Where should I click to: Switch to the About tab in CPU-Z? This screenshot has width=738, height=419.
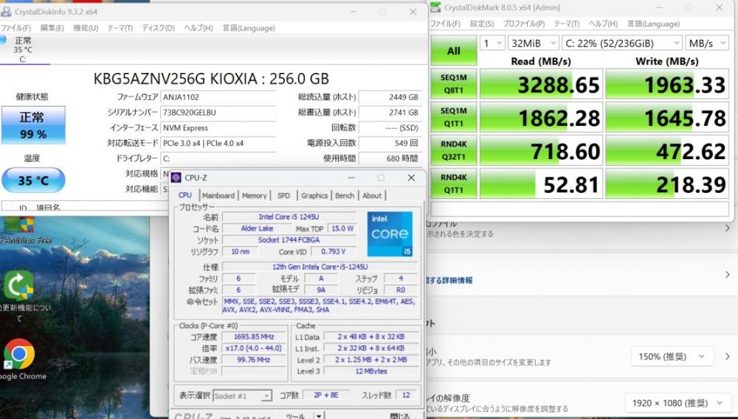372,195
